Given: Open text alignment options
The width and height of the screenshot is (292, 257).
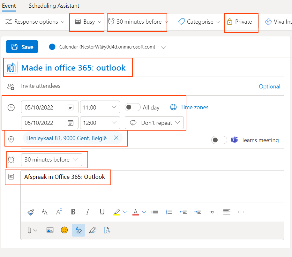Looking at the screenshot, I should 227,212.
